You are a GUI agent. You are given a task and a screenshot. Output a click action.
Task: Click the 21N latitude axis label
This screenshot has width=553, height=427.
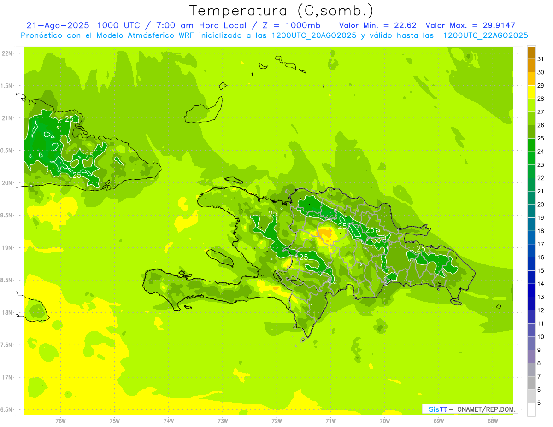point(7,118)
